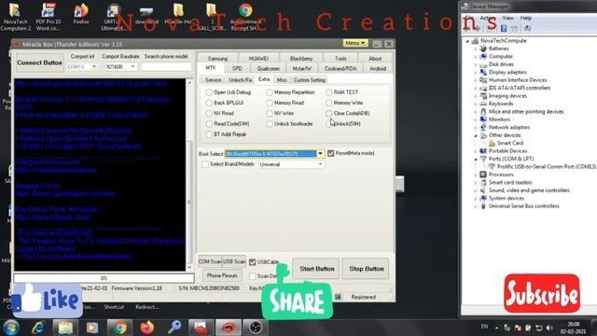
Task: Select the Android tab
Action: click(377, 68)
